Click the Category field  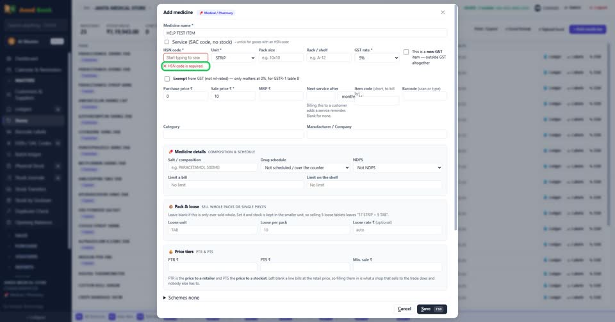click(x=233, y=134)
